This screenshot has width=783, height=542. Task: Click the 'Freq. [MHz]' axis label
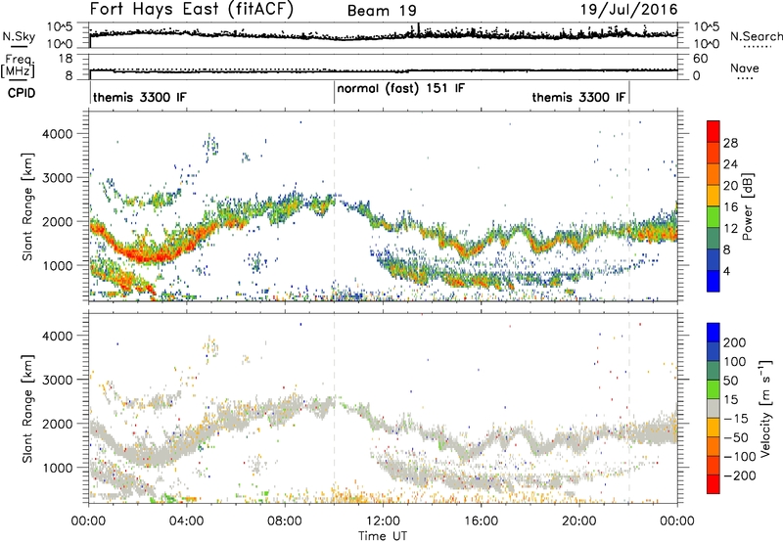click(x=19, y=67)
